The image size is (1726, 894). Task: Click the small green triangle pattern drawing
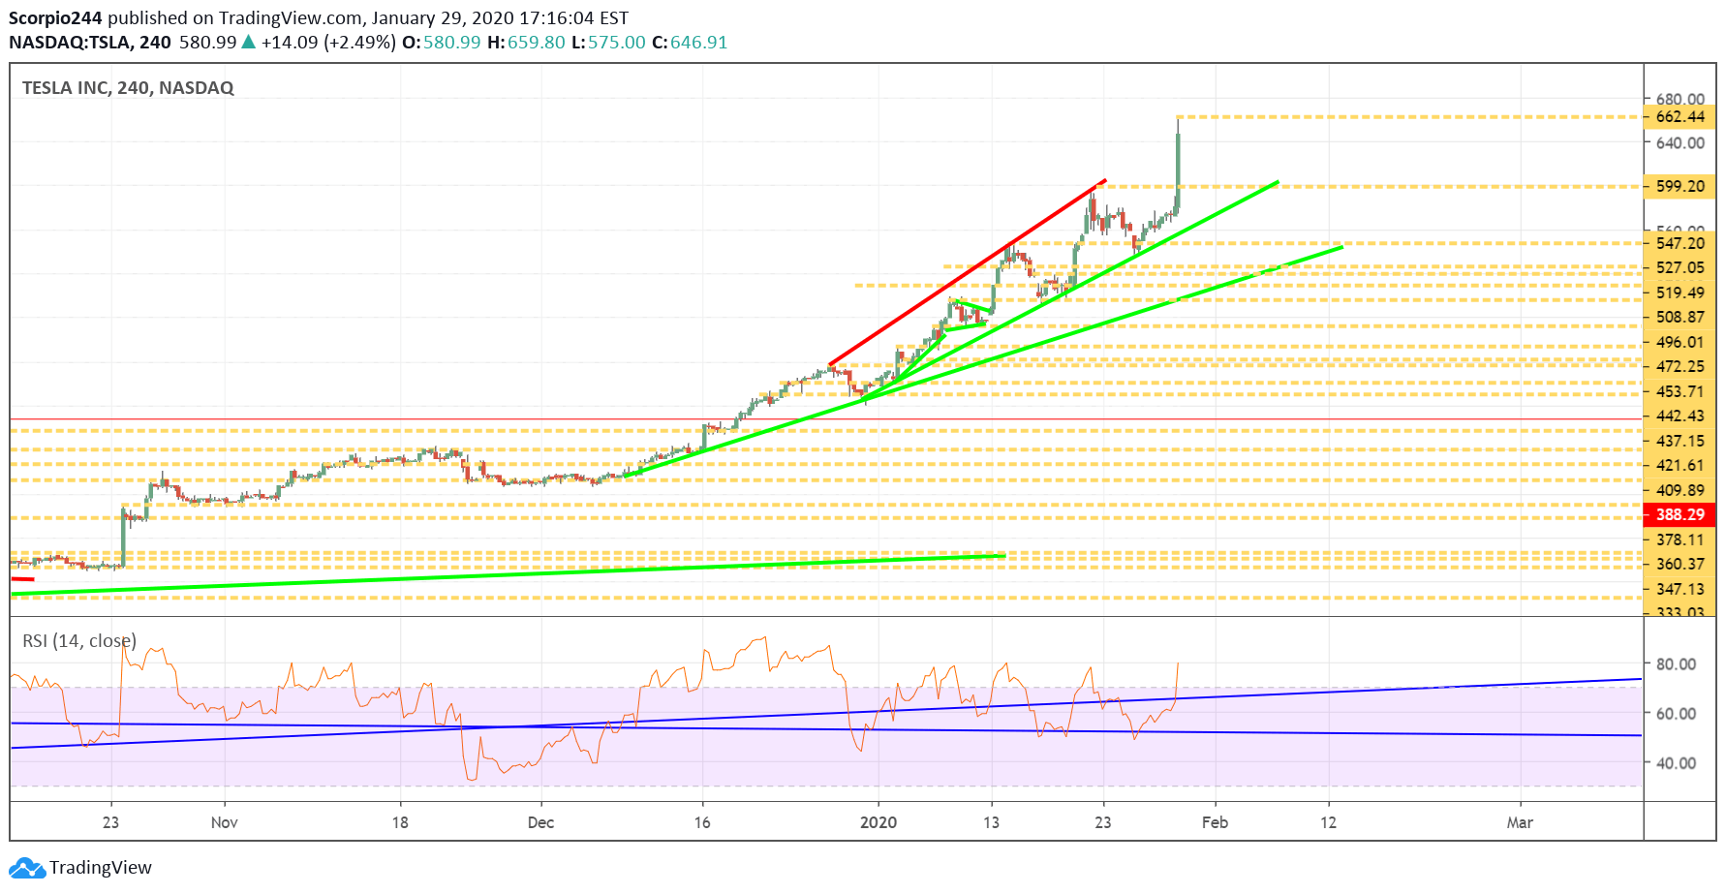967,316
